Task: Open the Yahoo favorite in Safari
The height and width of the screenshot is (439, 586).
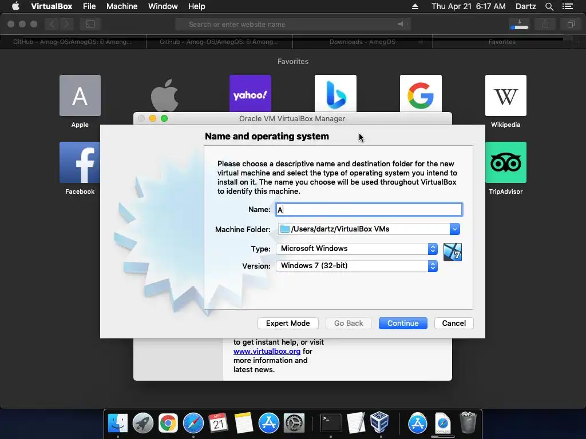Action: (x=250, y=93)
